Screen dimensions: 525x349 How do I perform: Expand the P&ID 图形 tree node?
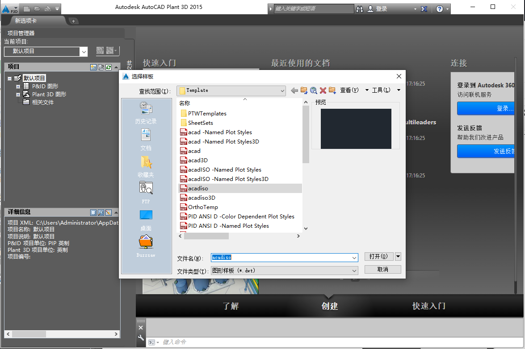pos(18,86)
